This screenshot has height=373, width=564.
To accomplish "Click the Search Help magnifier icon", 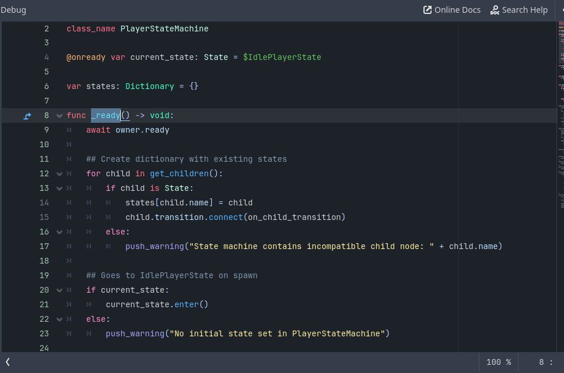I will (495, 10).
